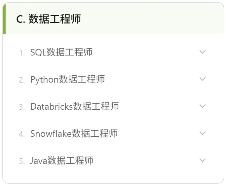
Task: Expand the Python数据工程师 chevron arrow
Action: click(x=203, y=79)
